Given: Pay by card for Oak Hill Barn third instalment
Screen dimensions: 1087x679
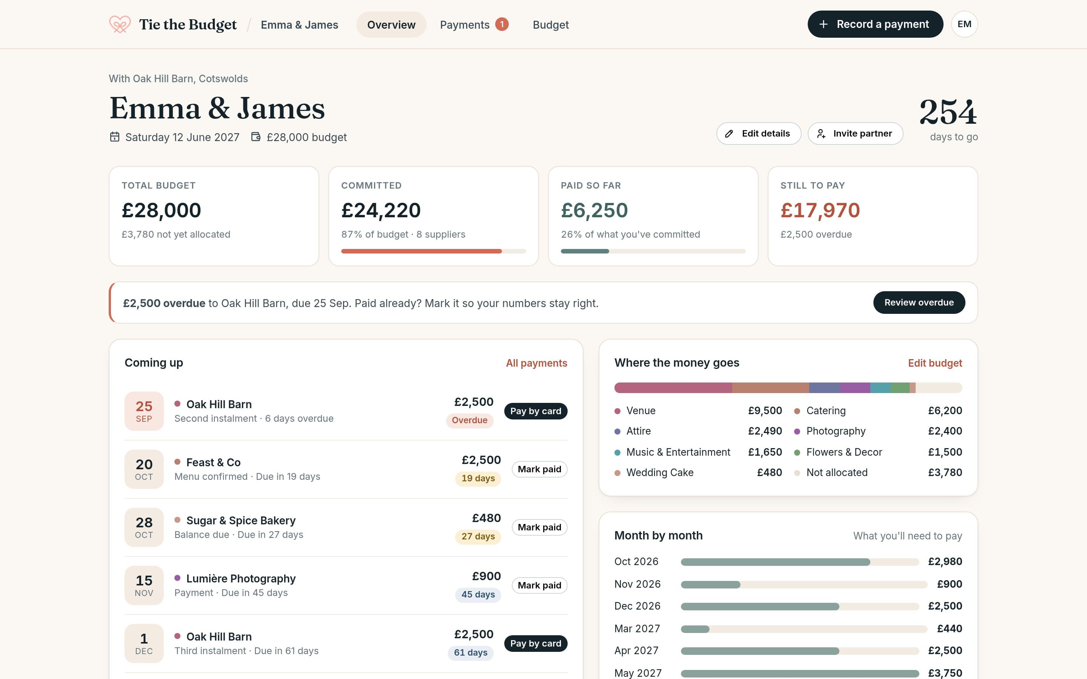Looking at the screenshot, I should point(536,644).
